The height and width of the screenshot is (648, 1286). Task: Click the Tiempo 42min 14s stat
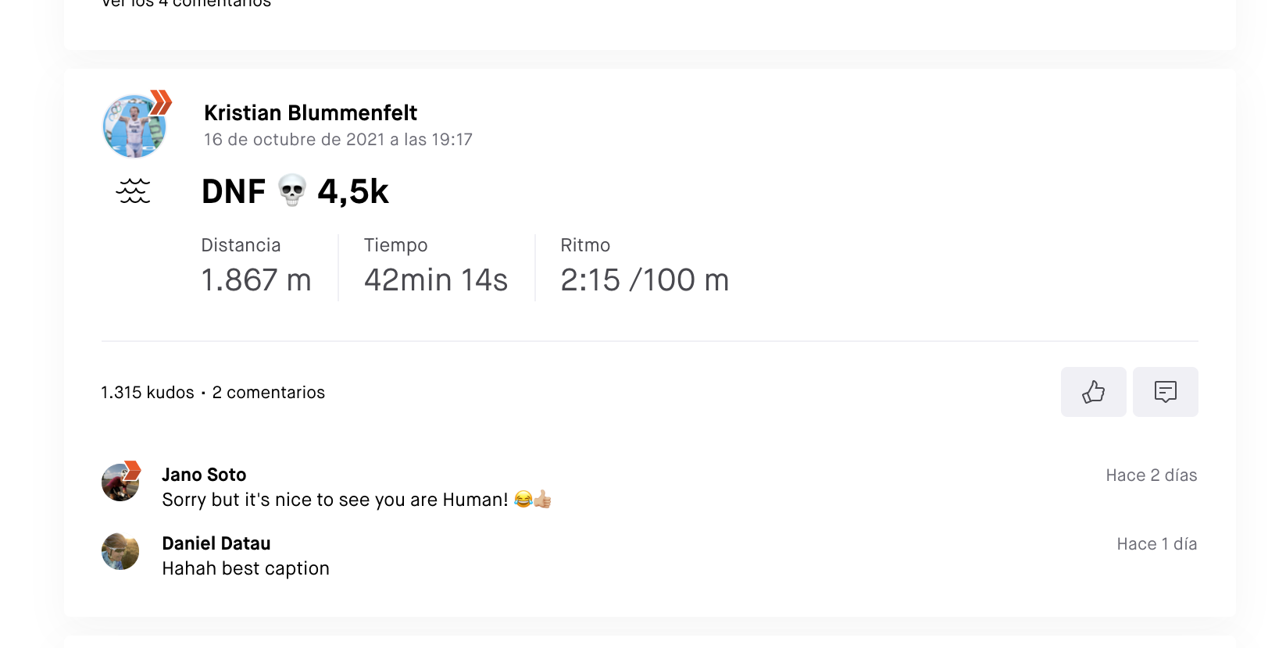(436, 266)
